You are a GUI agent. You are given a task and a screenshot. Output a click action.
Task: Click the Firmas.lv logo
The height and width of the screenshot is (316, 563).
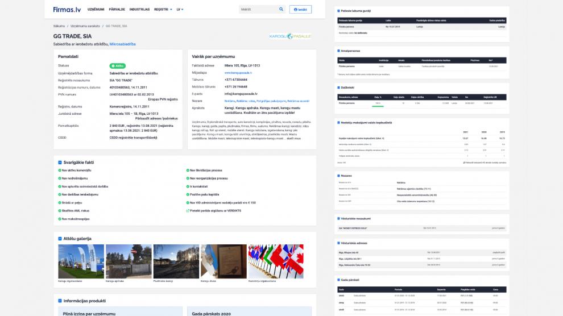point(67,10)
